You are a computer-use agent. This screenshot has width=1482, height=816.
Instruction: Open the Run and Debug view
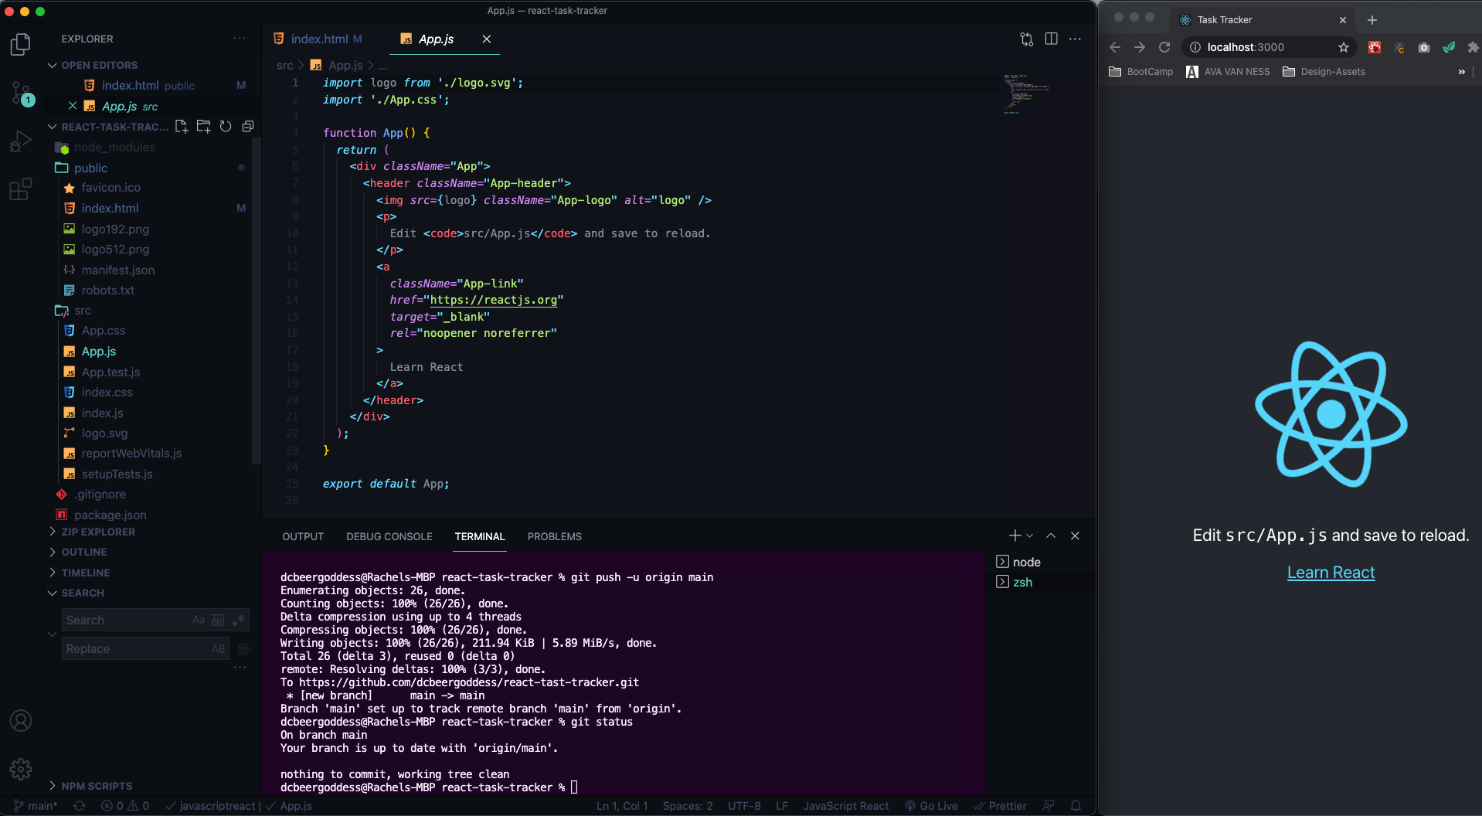pos(21,141)
